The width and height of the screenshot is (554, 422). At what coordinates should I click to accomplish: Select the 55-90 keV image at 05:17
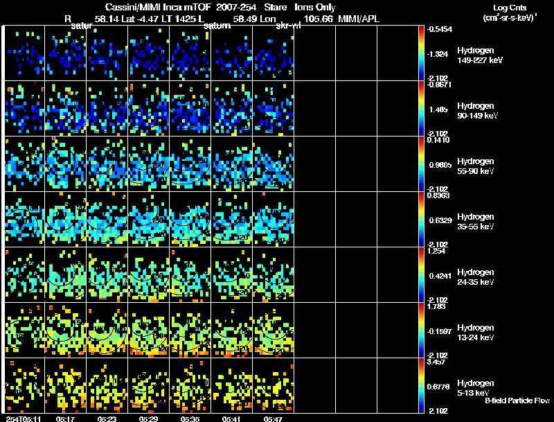65,164
